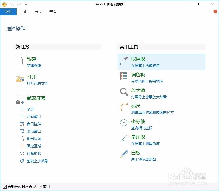This screenshot has height=191, width=219.
Task: Click the folder icon beside 打开
Action: 20,79
